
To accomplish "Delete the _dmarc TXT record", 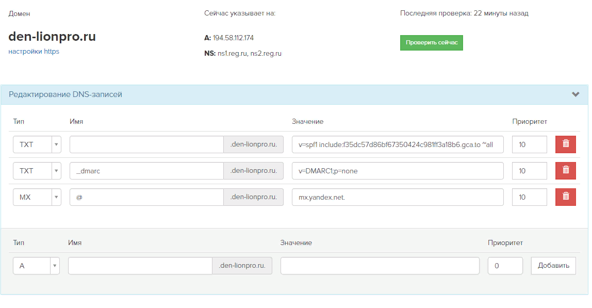I will click(565, 171).
